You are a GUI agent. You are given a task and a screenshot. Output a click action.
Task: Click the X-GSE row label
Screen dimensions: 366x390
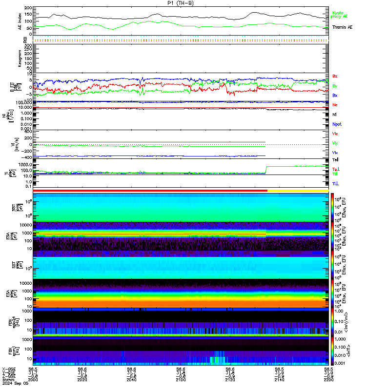[9, 370]
